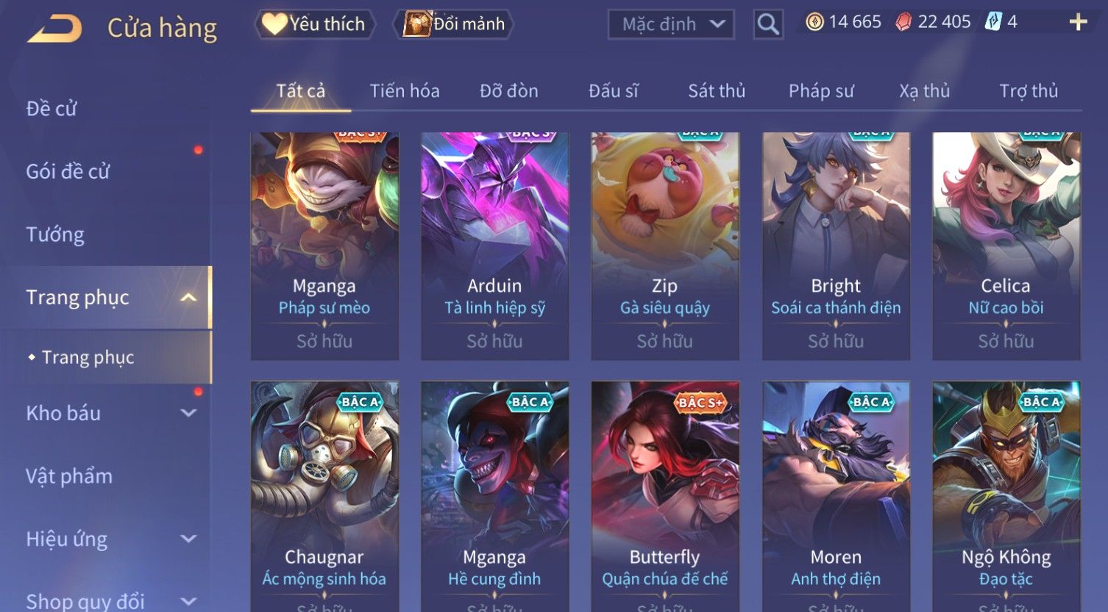Open Gói đề cử sidebar item
This screenshot has height=612, width=1108.
tap(68, 171)
